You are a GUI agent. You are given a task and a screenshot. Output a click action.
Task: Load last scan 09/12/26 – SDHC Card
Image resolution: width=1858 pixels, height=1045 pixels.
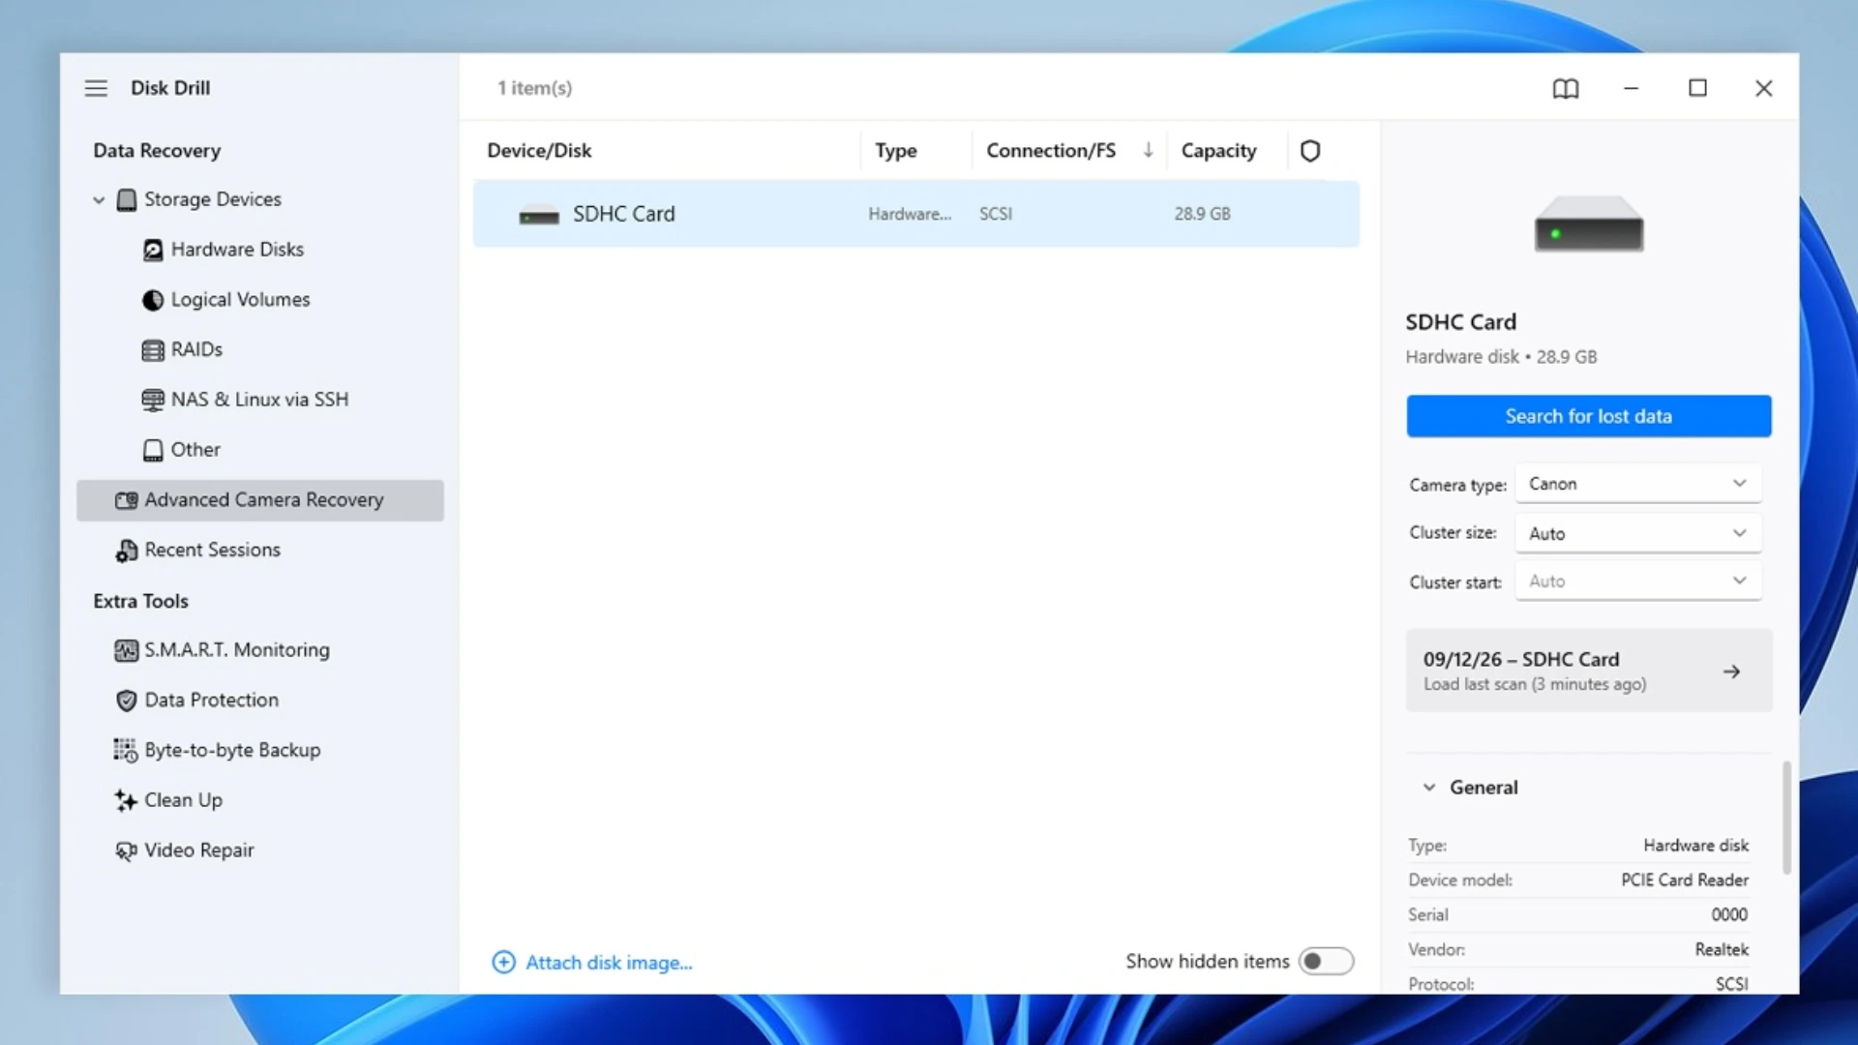click(1589, 671)
